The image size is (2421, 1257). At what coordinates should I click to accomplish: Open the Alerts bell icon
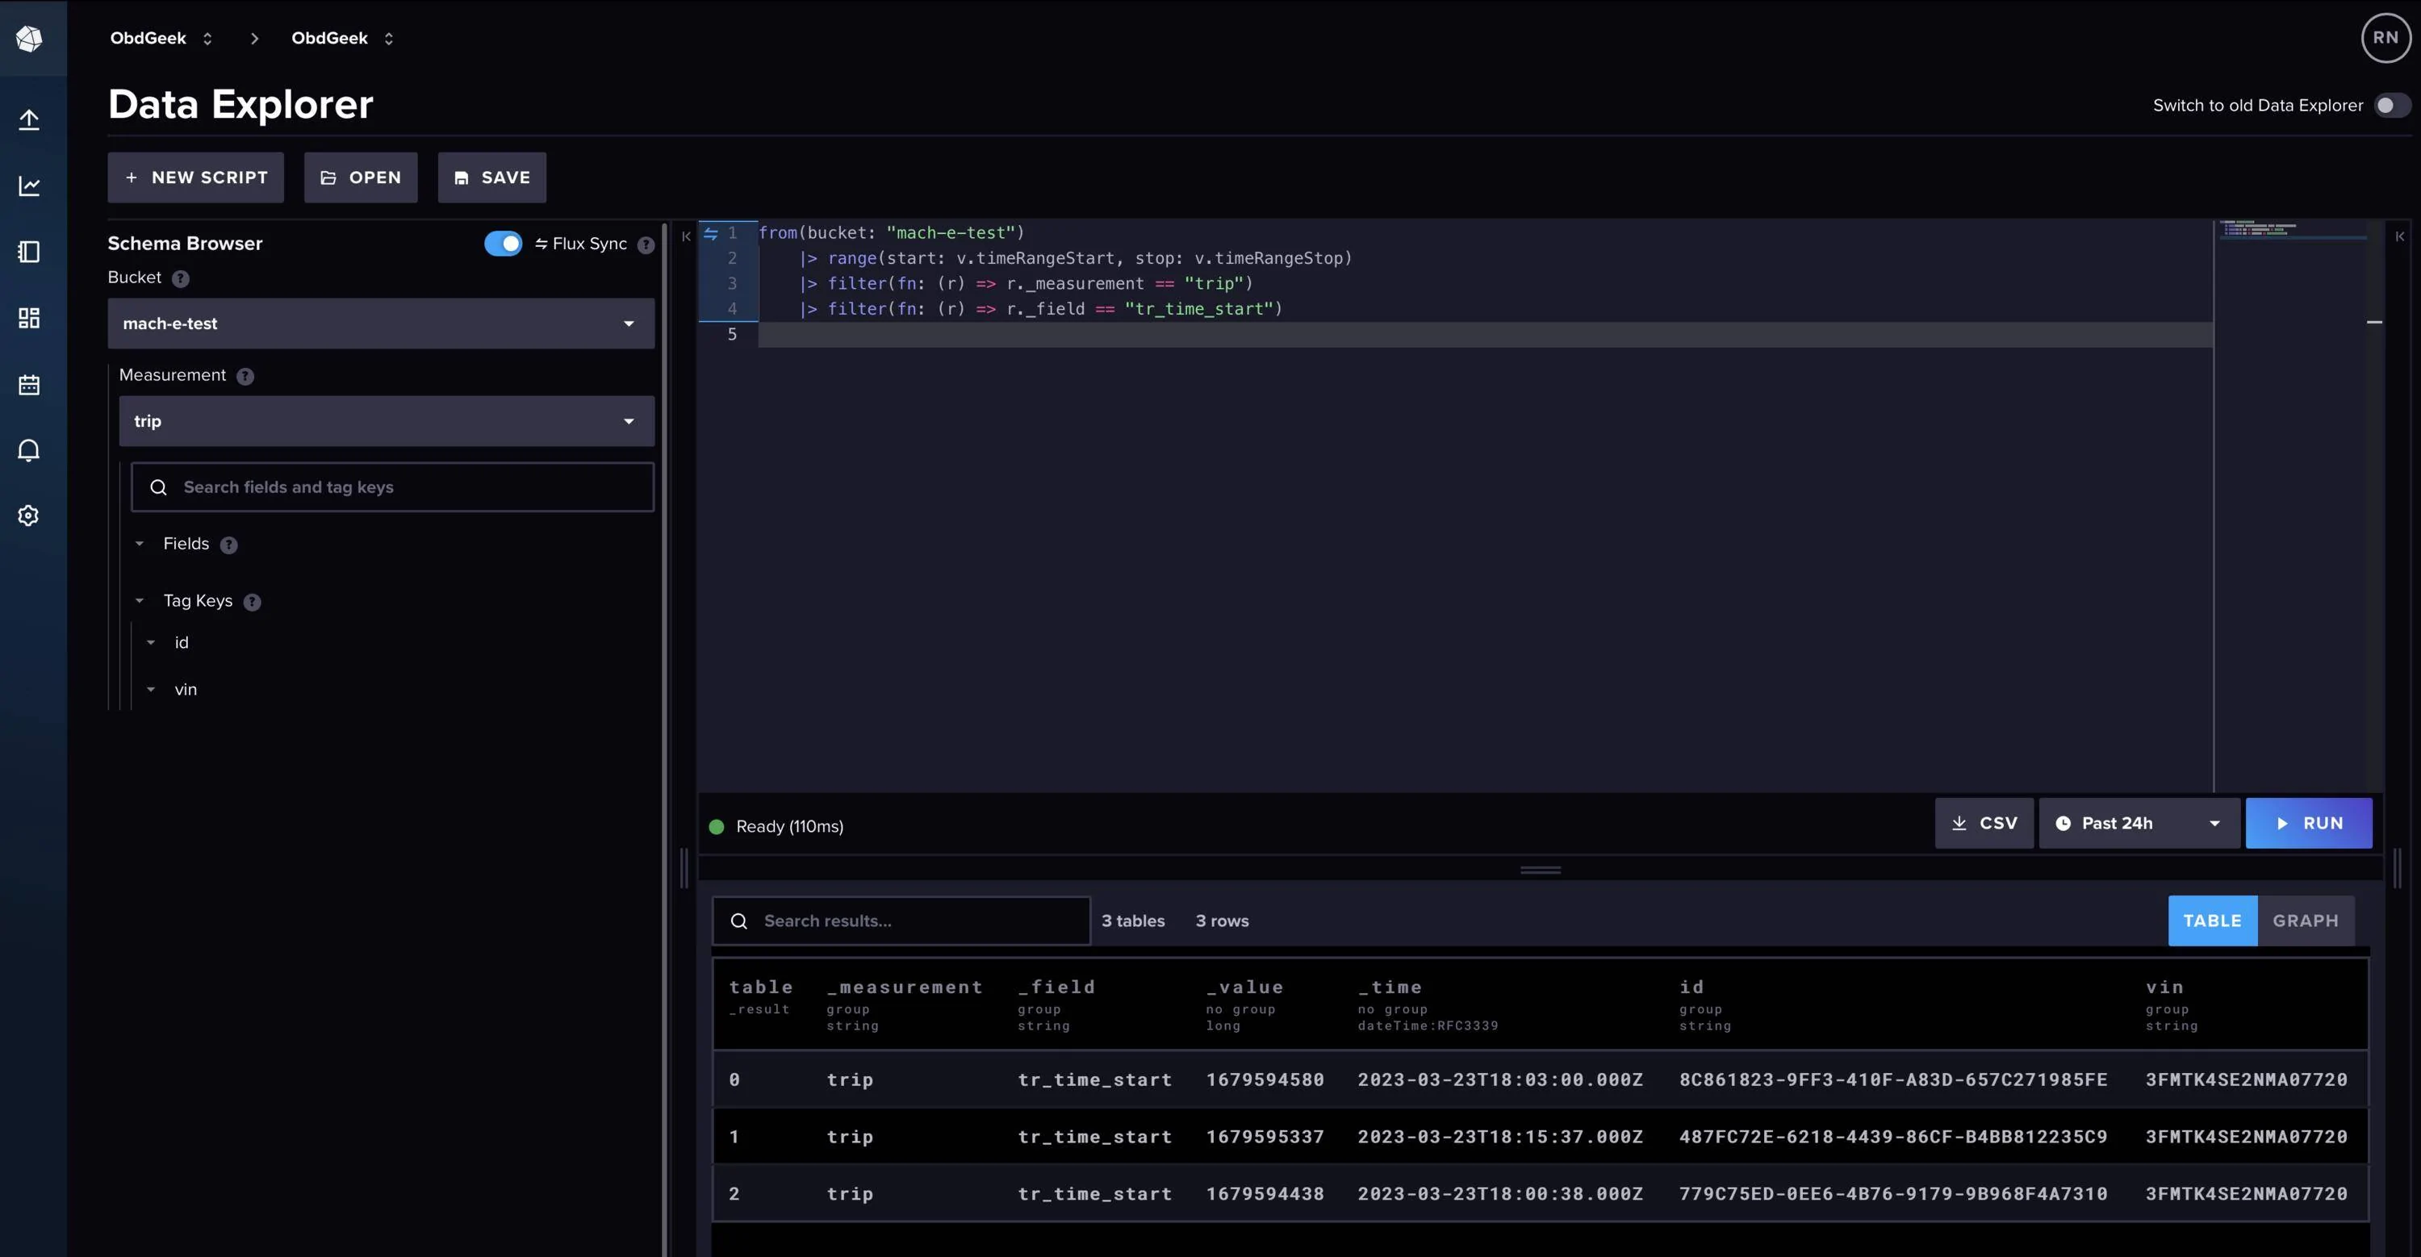coord(29,450)
